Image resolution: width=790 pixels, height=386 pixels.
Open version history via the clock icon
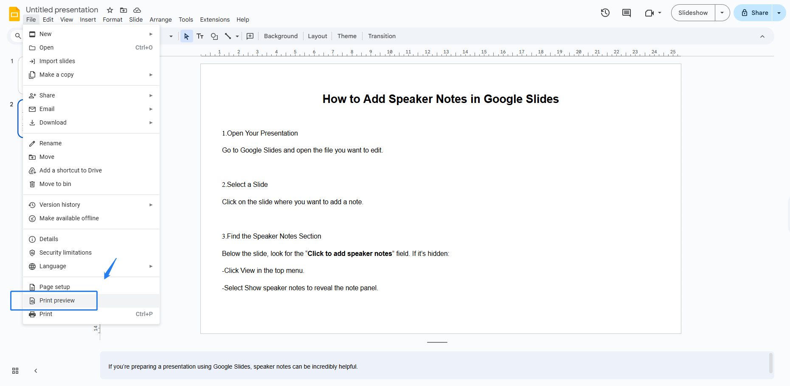(605, 13)
